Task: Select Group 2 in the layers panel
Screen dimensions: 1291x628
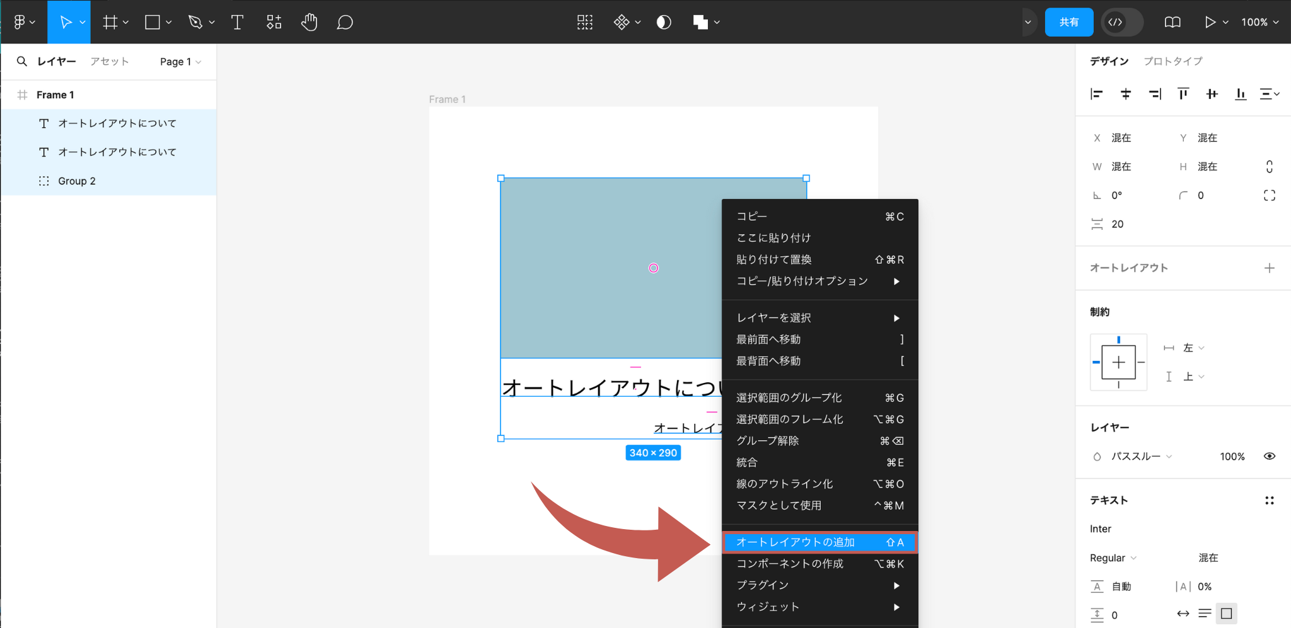Action: point(76,181)
